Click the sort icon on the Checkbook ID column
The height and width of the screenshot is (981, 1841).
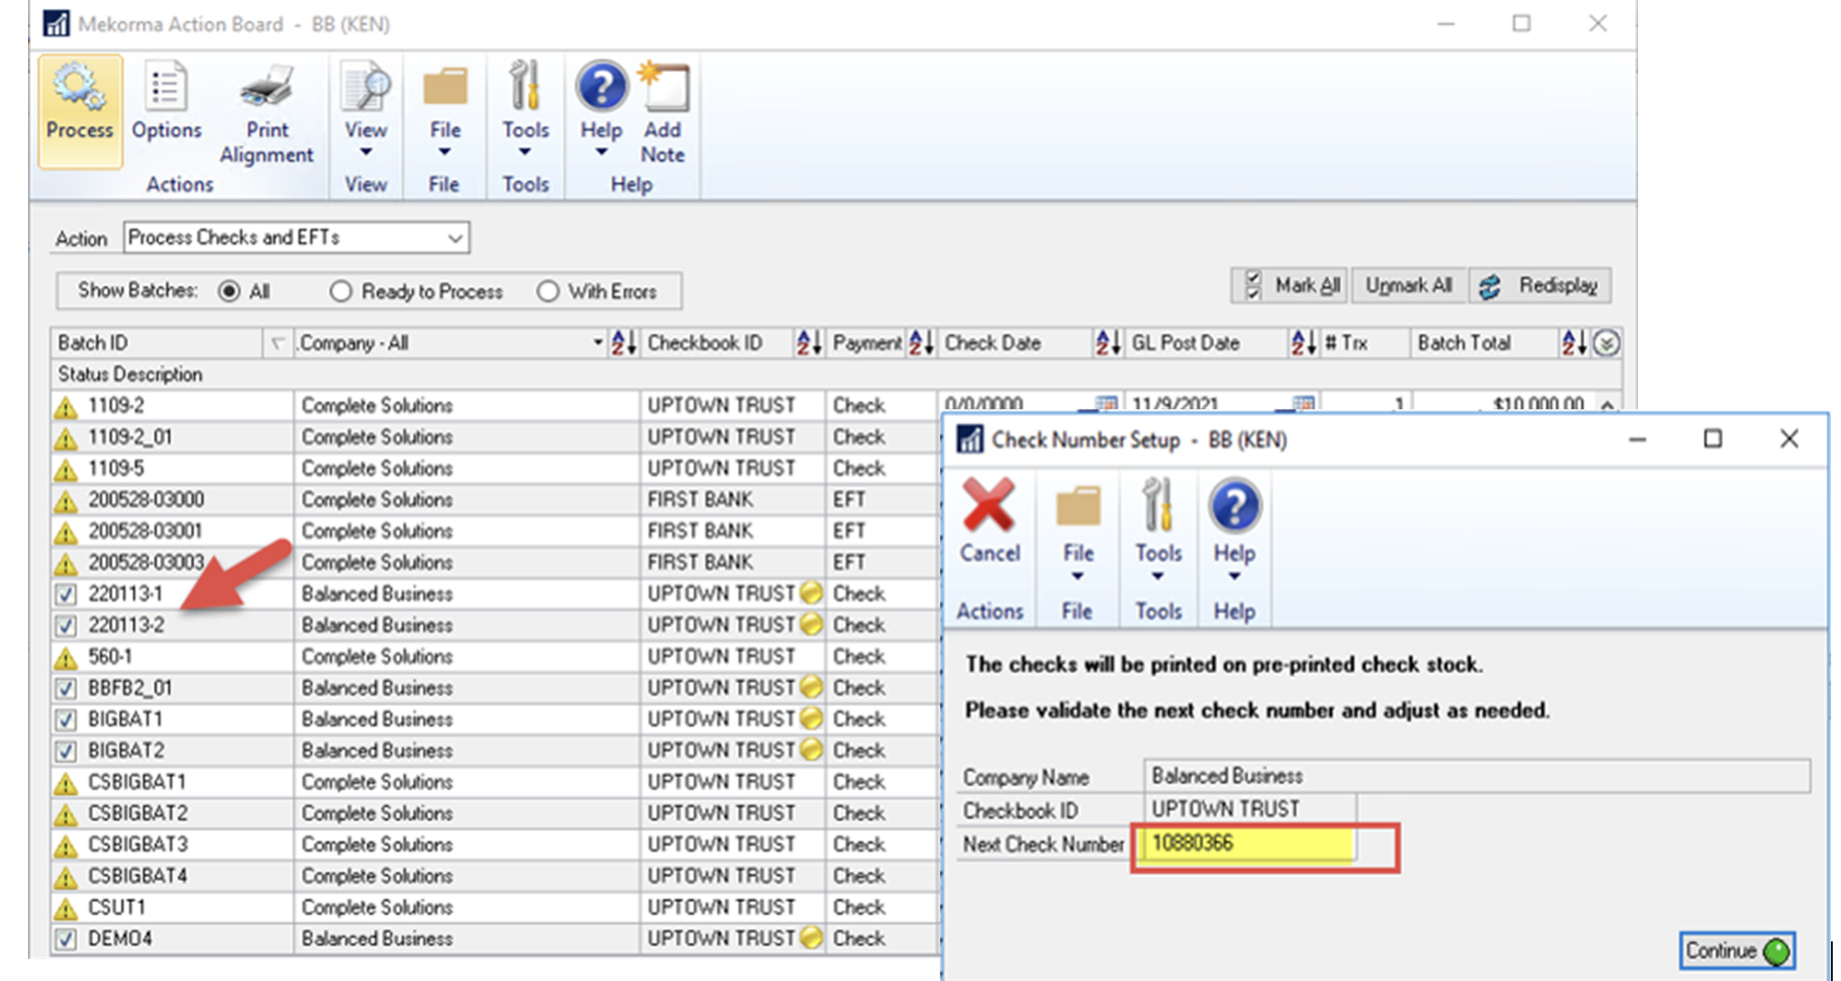[809, 342]
